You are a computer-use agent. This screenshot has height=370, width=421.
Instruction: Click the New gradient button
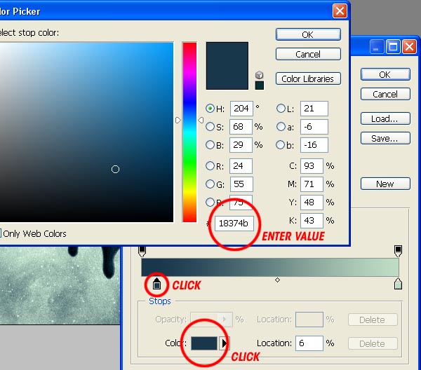point(385,184)
